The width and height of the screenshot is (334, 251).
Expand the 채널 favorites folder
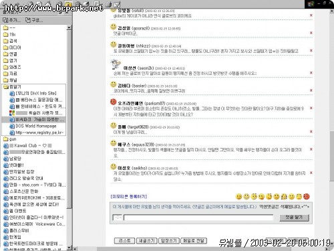click(10, 80)
